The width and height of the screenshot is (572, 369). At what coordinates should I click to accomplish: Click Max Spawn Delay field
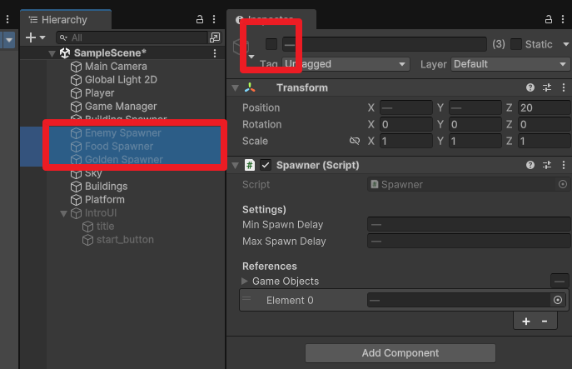469,242
